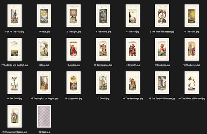Select The Wheel of Fortune thumbnail
Screen dimensions: 207x134
click(192, 83)
